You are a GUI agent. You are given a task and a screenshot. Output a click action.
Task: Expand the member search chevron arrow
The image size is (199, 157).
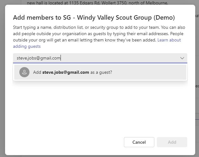[x=182, y=58]
